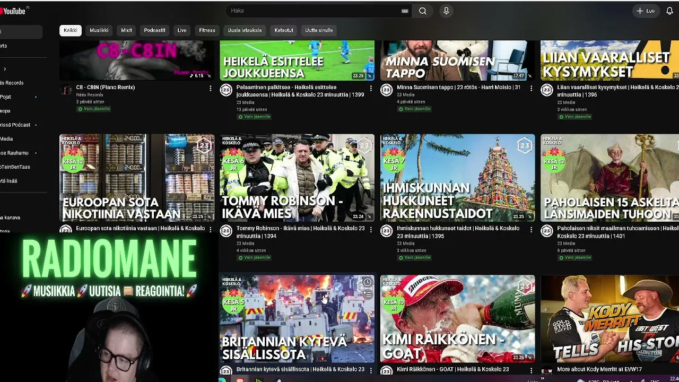The image size is (679, 382).
Task: Select the Live filter chip
Action: tap(182, 30)
